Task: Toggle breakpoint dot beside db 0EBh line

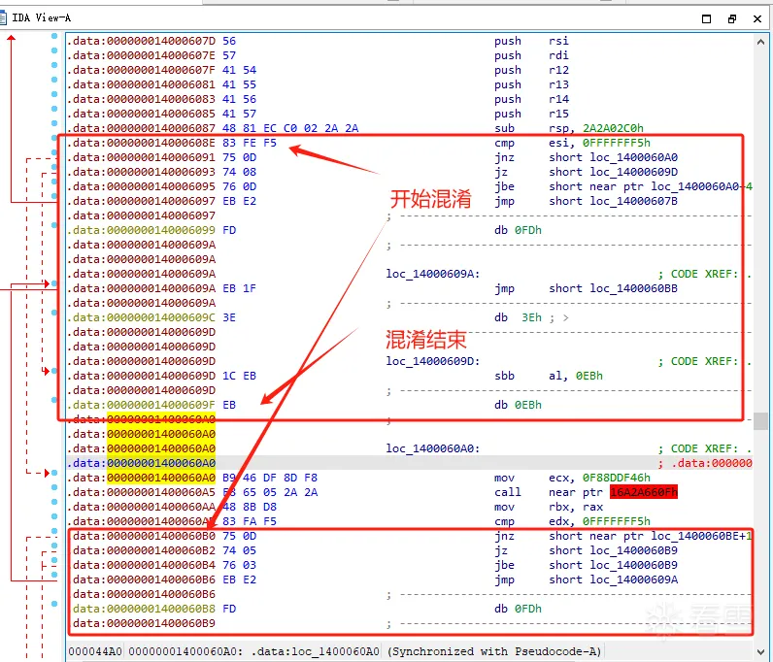Action: coord(54,400)
